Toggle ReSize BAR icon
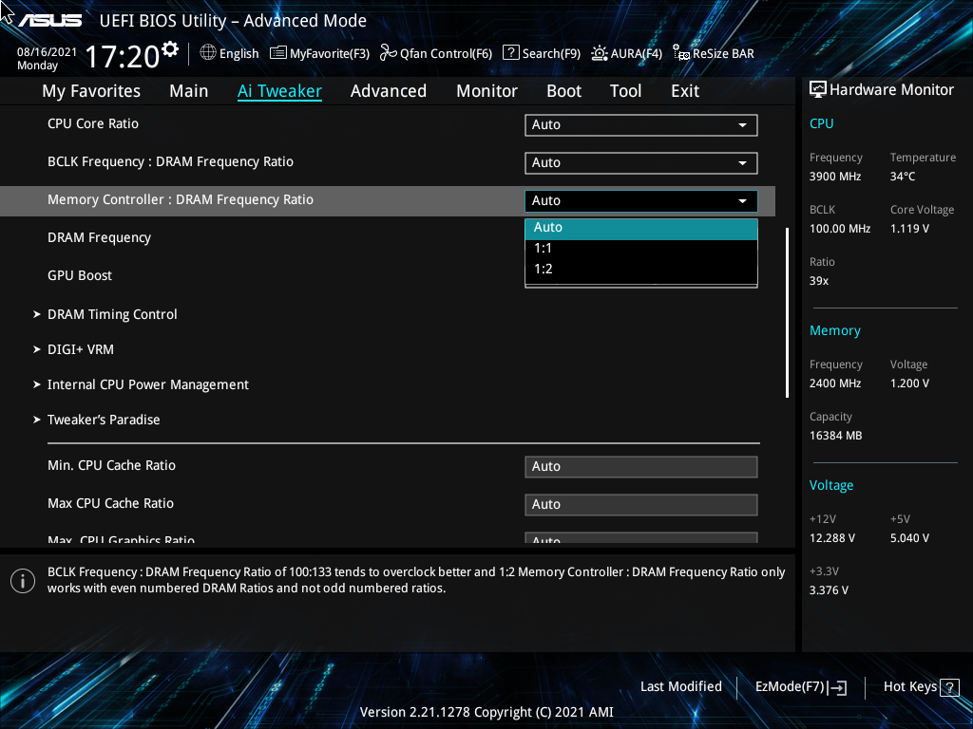973x729 pixels. tap(681, 53)
